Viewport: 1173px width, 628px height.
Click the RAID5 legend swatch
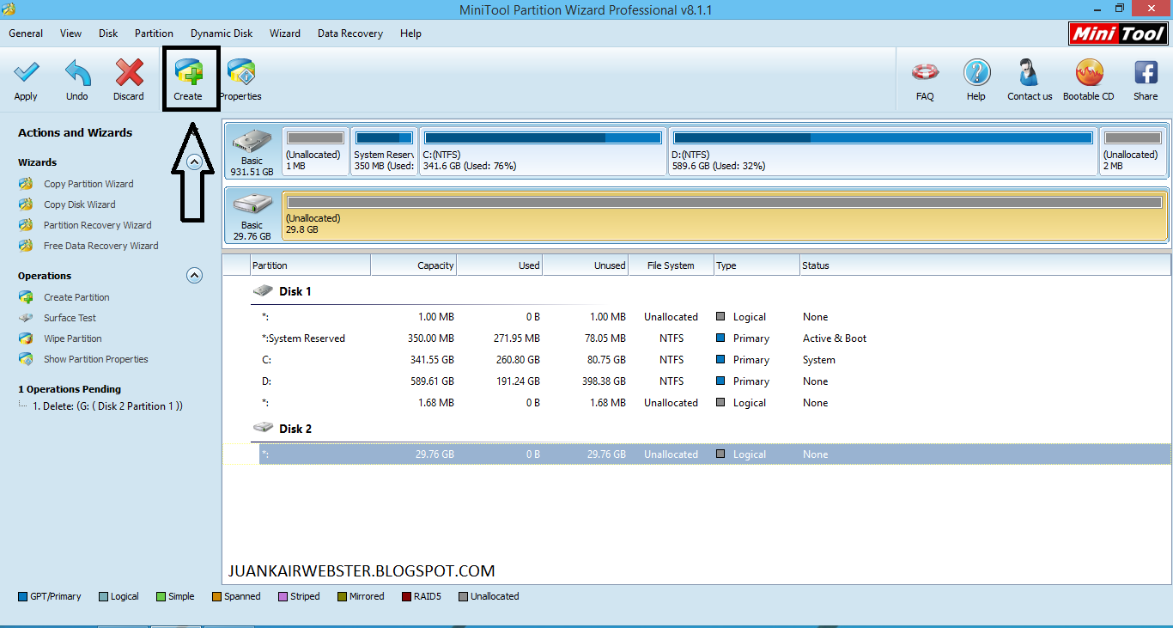pyautogui.click(x=407, y=596)
